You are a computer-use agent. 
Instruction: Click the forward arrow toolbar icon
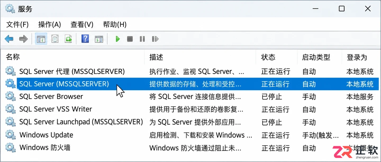pyautogui.click(x=24, y=39)
